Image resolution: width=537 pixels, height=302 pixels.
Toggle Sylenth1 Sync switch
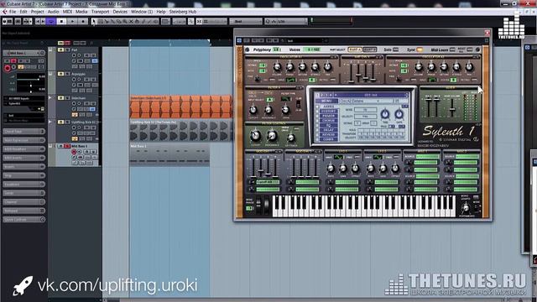[x=420, y=50]
